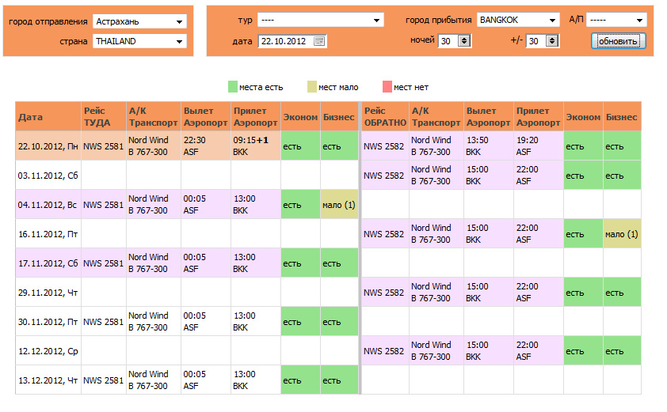Viewport: 667px width, 412px height.
Task: Open the calendar icon in date field
Action: pyautogui.click(x=319, y=41)
